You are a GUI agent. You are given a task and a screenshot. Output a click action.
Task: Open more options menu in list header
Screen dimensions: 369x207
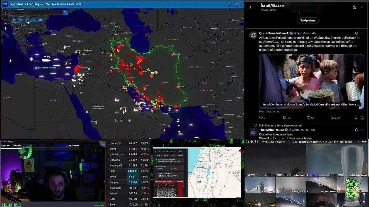(x=362, y=7)
